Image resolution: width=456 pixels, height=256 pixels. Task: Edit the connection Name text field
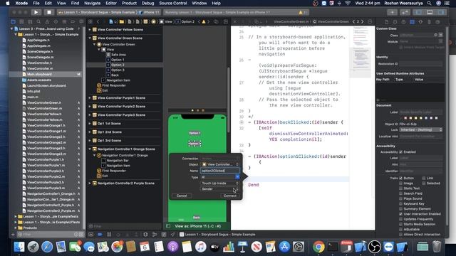coord(220,171)
